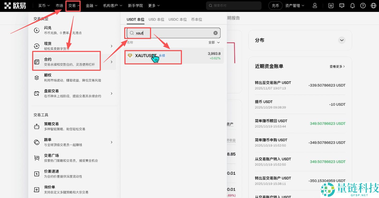Click the 充币 deposit button
Screen dimensions: 379x198
coord(275,5)
